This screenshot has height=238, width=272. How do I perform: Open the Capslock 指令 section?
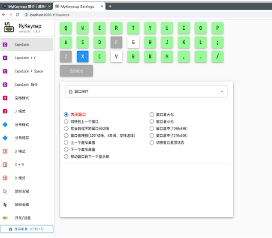[x=27, y=85]
